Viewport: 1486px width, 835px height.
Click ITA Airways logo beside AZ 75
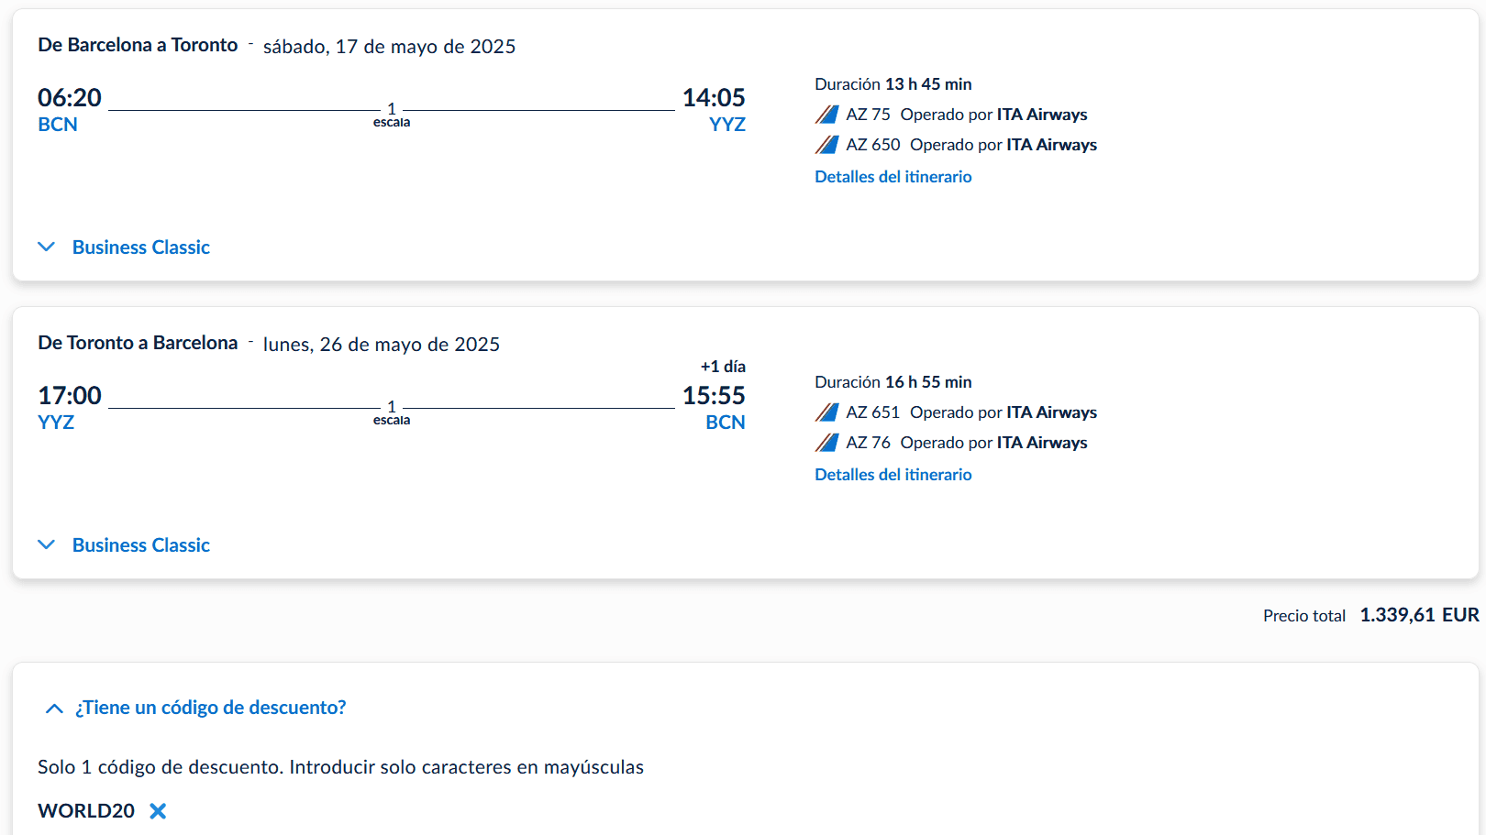click(826, 115)
